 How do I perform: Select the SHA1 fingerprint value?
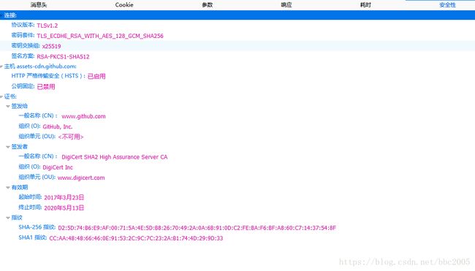[x=136, y=238]
